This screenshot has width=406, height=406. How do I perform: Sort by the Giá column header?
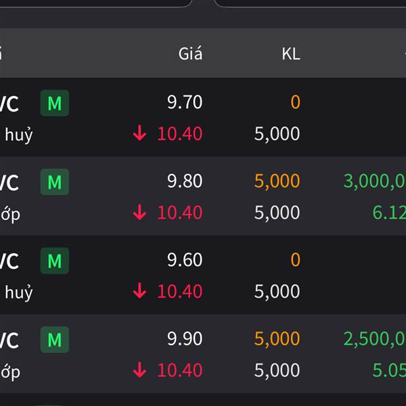190,54
